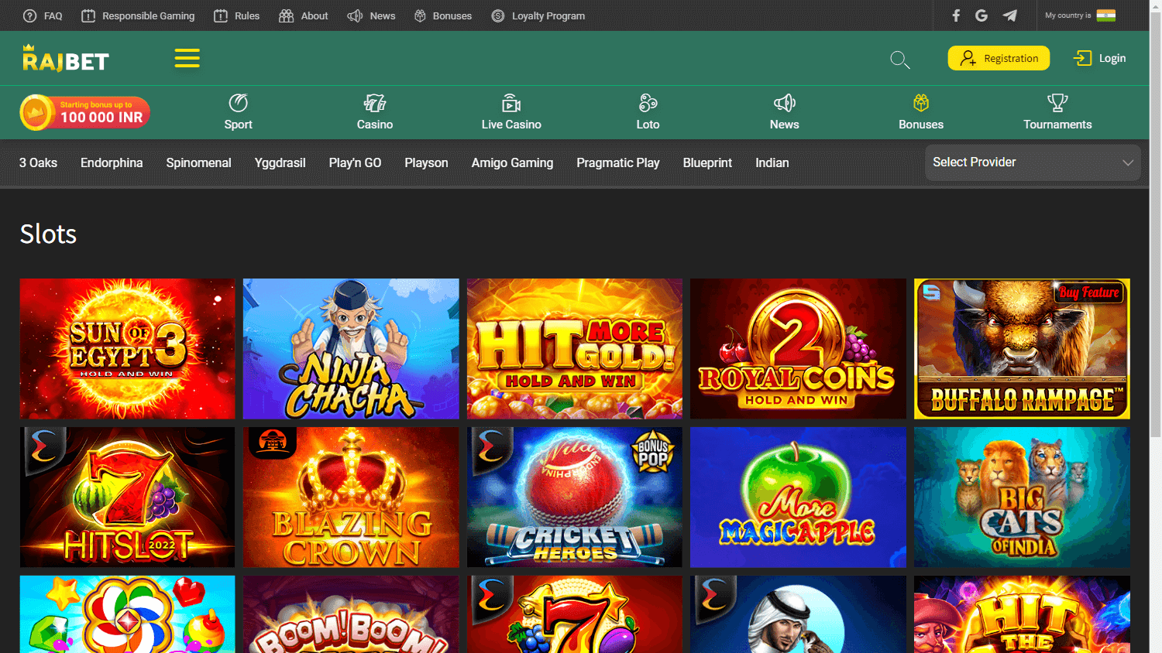Open the Loyalty Program page
The width and height of the screenshot is (1162, 653).
tap(538, 15)
